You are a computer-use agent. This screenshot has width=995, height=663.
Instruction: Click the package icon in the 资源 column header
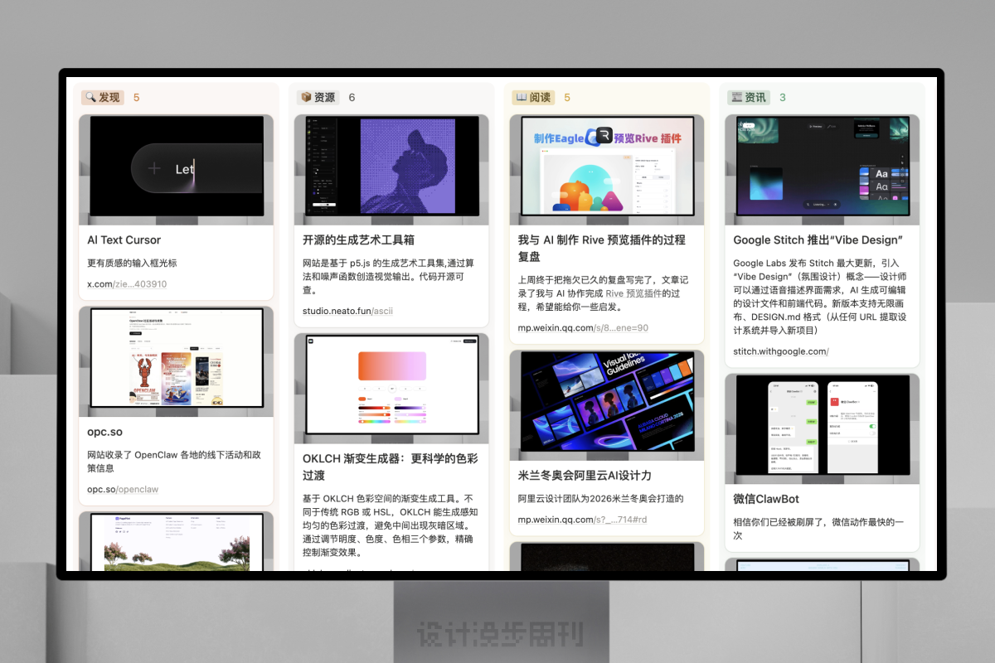pos(306,98)
